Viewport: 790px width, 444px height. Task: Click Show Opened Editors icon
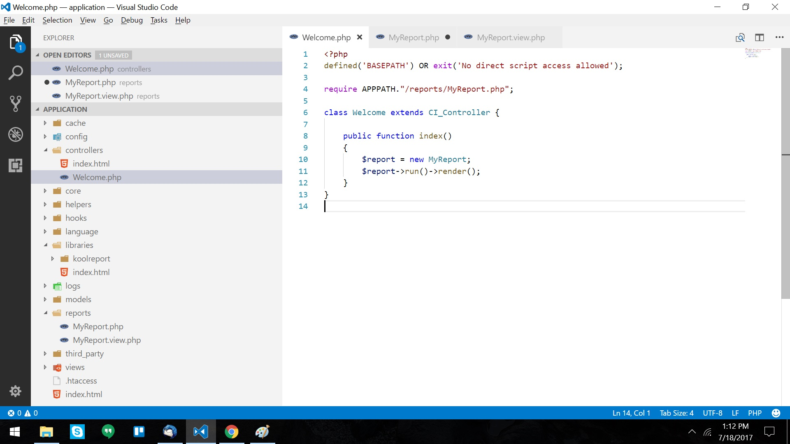click(740, 37)
